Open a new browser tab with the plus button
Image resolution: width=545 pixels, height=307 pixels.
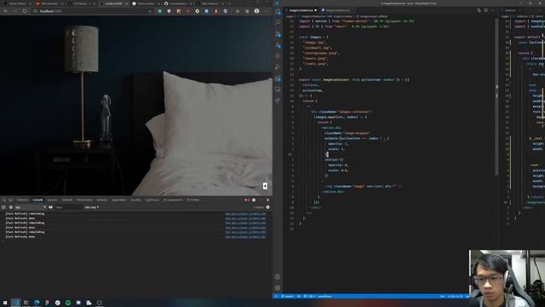pyautogui.click(x=229, y=3)
